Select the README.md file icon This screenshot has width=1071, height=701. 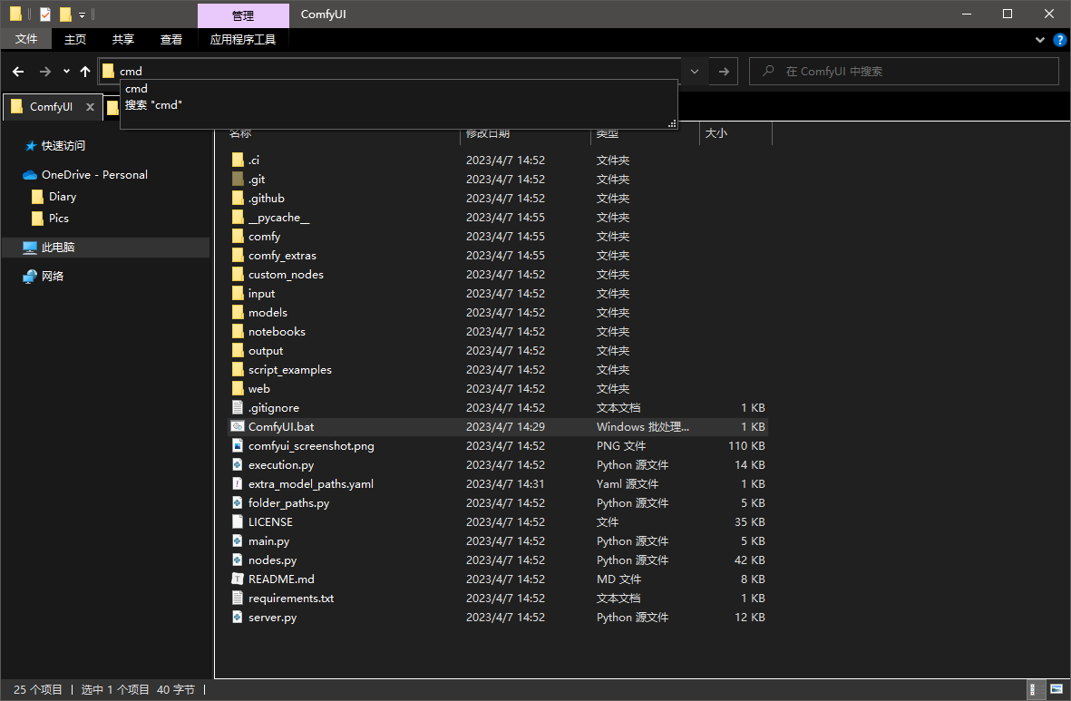(x=237, y=579)
